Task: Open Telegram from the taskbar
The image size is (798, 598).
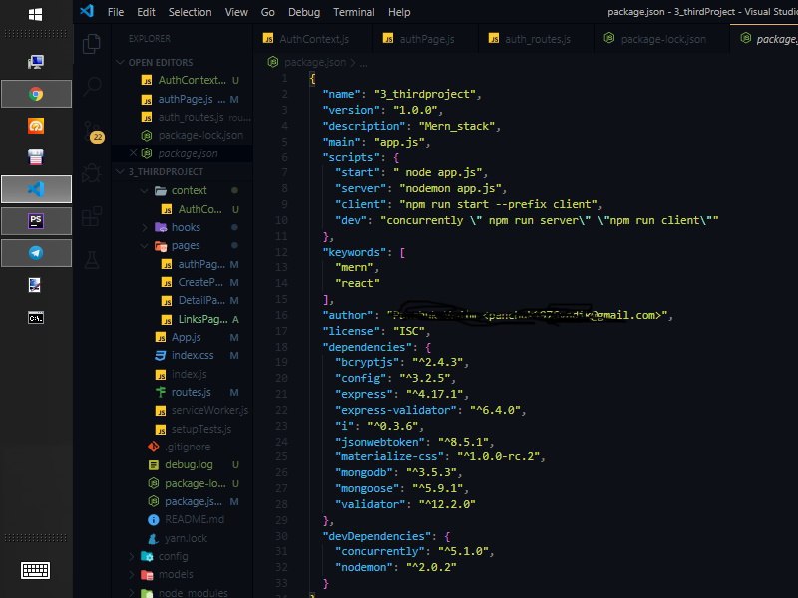Action: [36, 253]
